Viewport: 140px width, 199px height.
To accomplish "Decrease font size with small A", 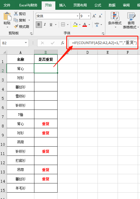I will 101,16.
